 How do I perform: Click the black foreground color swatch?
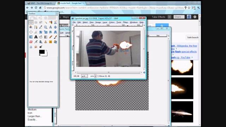(x=42, y=52)
